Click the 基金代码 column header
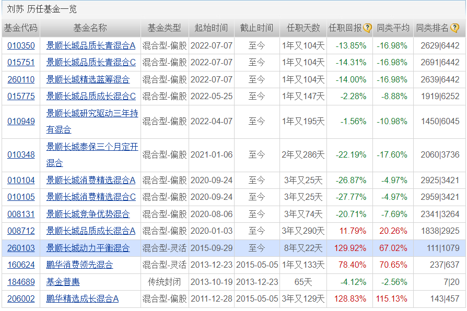The width and height of the screenshot is (467, 311). (21, 28)
